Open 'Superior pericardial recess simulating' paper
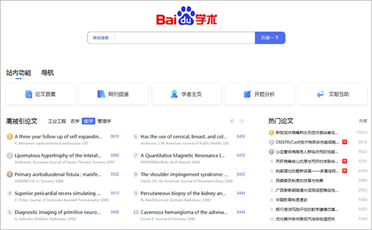This screenshot has width=372, height=230. point(58,193)
